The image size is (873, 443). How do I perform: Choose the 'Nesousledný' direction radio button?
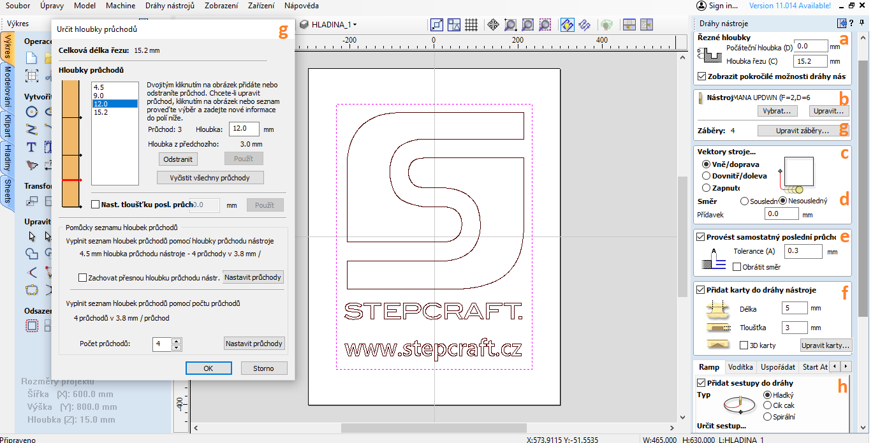coord(783,201)
